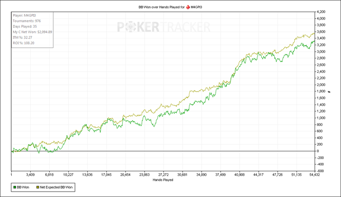Screen dimensions: 341x197
Task: Click the ITM %: 32.27 stat line
Action: (22, 37)
